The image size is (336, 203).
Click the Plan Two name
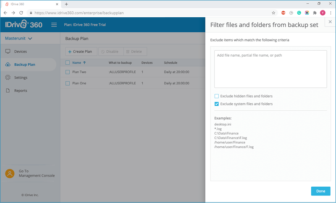click(x=79, y=72)
